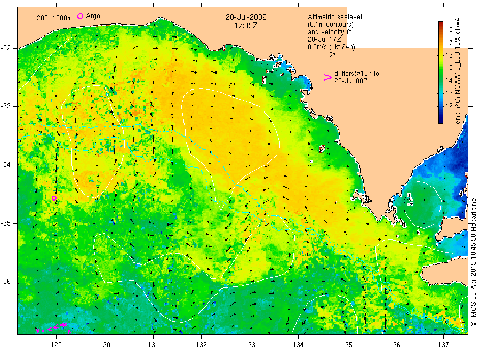The width and height of the screenshot is (480, 352).
Task: Click the latitude label -32
Action: click(x=5, y=48)
